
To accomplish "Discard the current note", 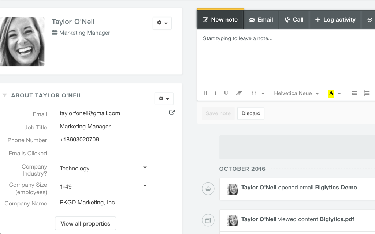I will (251, 113).
